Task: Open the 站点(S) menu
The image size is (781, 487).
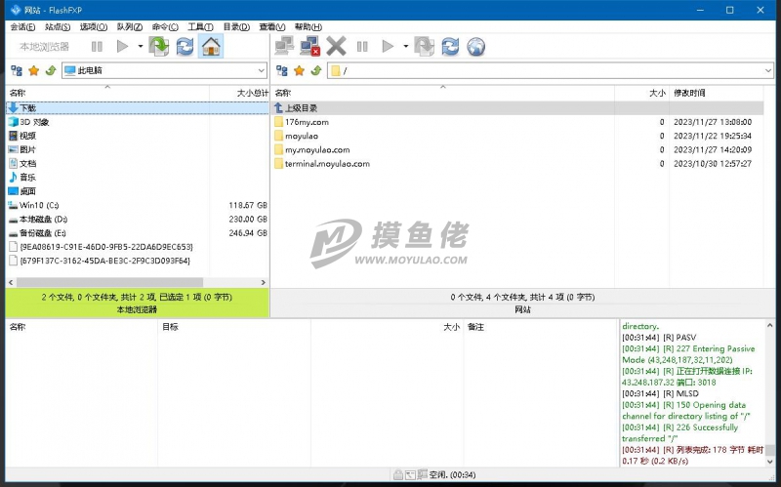Action: point(58,27)
